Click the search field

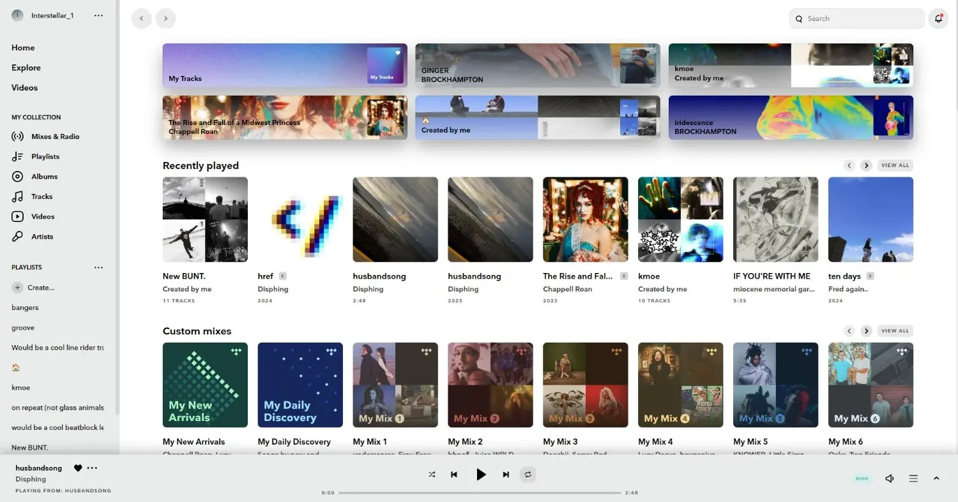click(856, 18)
